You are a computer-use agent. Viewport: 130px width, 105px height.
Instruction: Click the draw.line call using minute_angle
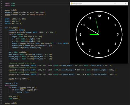click(x=63, y=70)
